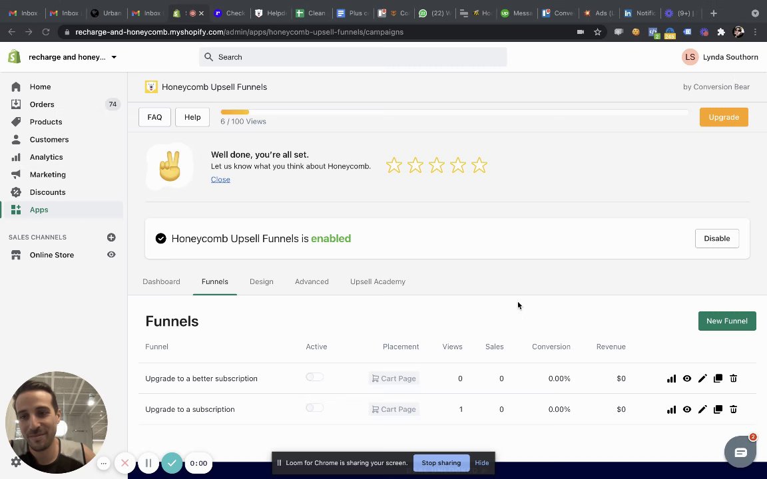Open the support chat bubble
The image size is (767, 479).
(x=740, y=452)
